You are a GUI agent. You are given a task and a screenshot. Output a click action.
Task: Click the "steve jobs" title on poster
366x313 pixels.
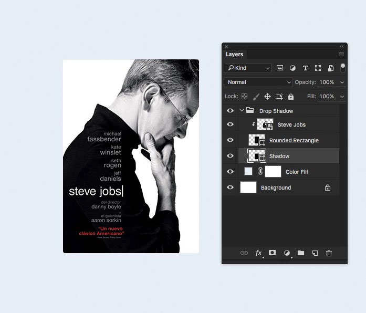(95, 191)
